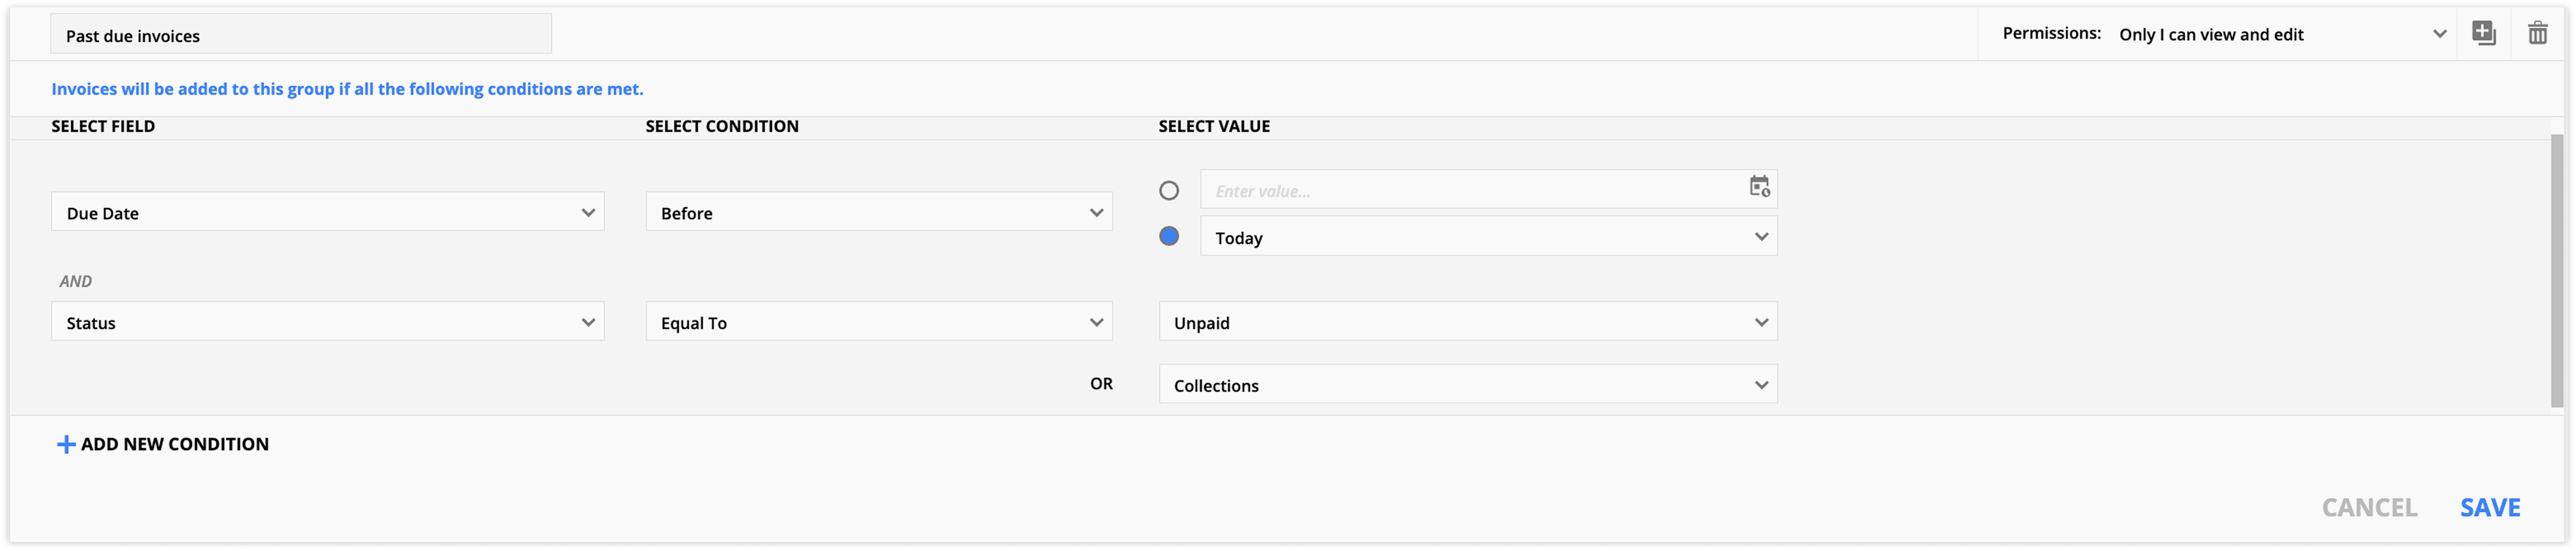This screenshot has height=551, width=2576.
Task: Open the Due Date field dropdown
Action: (328, 212)
